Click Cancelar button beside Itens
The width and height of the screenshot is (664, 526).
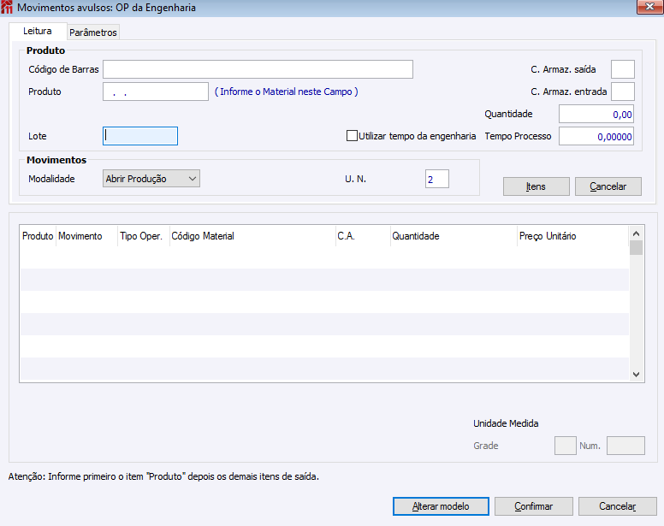[608, 186]
